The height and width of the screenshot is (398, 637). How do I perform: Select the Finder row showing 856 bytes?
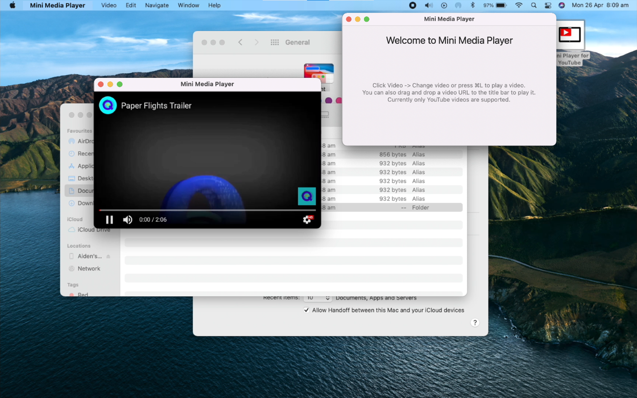tap(392, 154)
